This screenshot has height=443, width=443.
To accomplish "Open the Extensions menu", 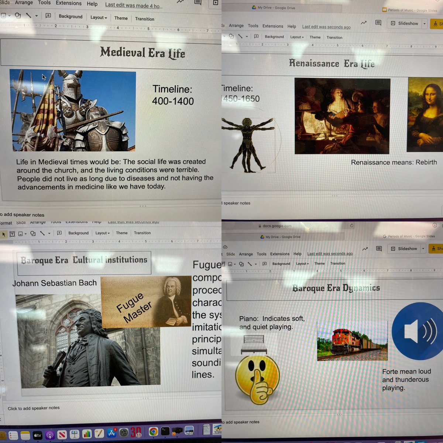I will [272, 26].
